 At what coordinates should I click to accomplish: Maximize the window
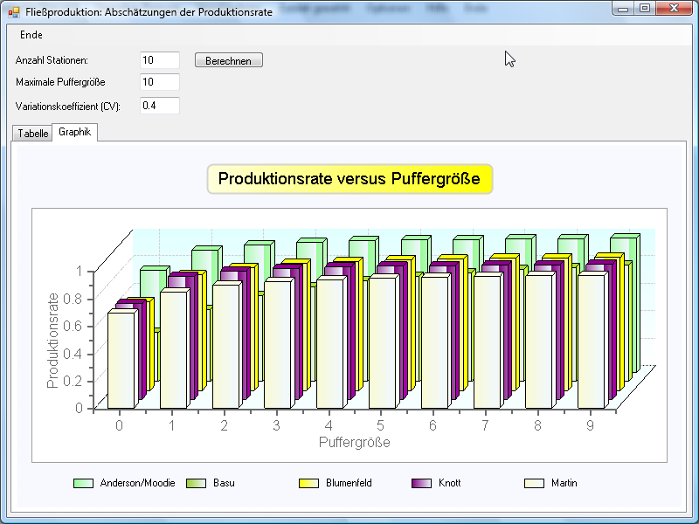645,9
